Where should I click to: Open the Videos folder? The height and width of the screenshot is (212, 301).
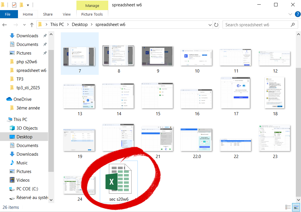pos(23,180)
